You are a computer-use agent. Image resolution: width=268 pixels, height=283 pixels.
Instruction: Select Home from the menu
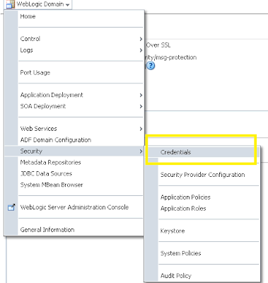[28, 16]
